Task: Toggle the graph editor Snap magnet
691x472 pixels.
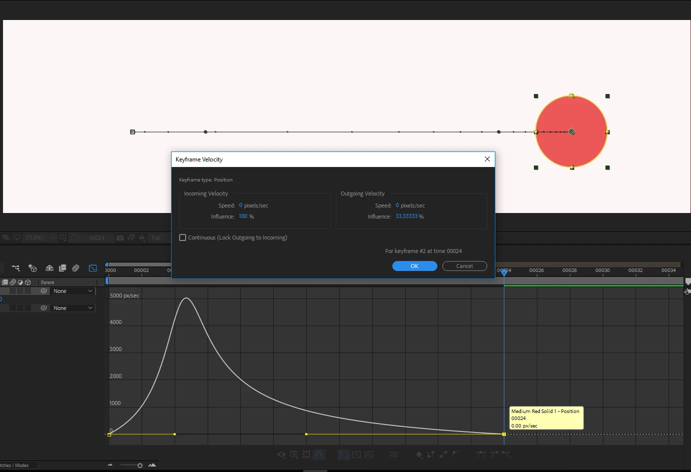Action: 319,454
